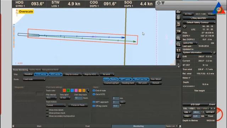
Task: Toggle the WPT name display
Action: pos(125,79)
